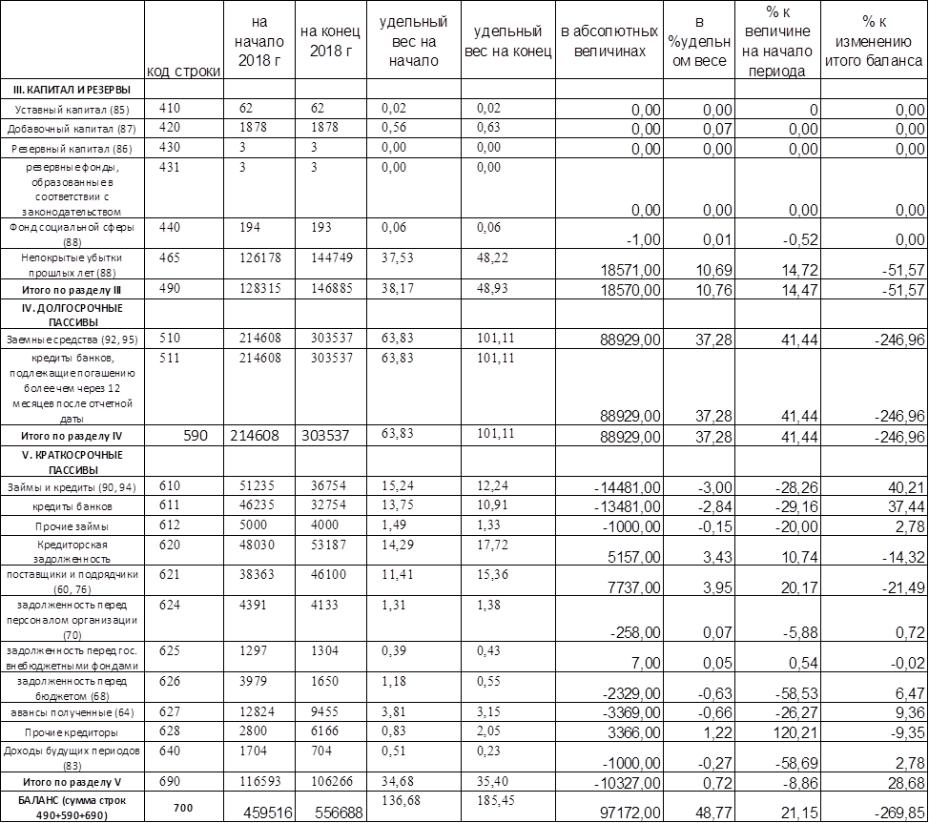Click the 'удельный вес на начало' header
The height and width of the screenshot is (823, 929).
[x=414, y=40]
